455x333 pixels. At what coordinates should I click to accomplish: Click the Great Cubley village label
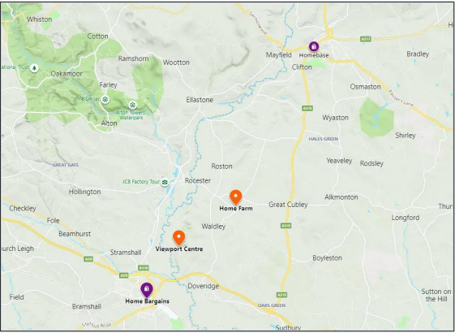pyautogui.click(x=288, y=205)
